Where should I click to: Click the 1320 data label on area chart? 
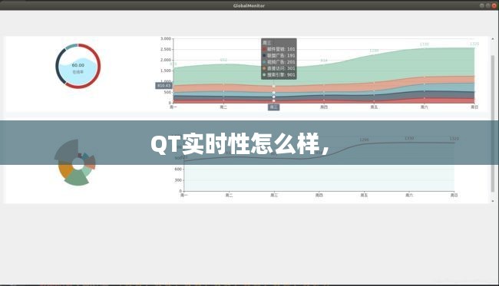pyautogui.click(x=474, y=44)
